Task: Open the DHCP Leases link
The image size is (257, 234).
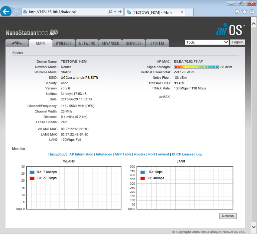Action: click(182, 154)
